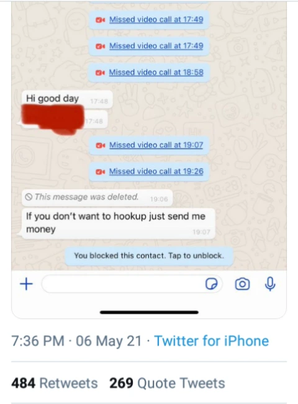
Task: Open the sticker icon in message field
Action: tap(211, 284)
